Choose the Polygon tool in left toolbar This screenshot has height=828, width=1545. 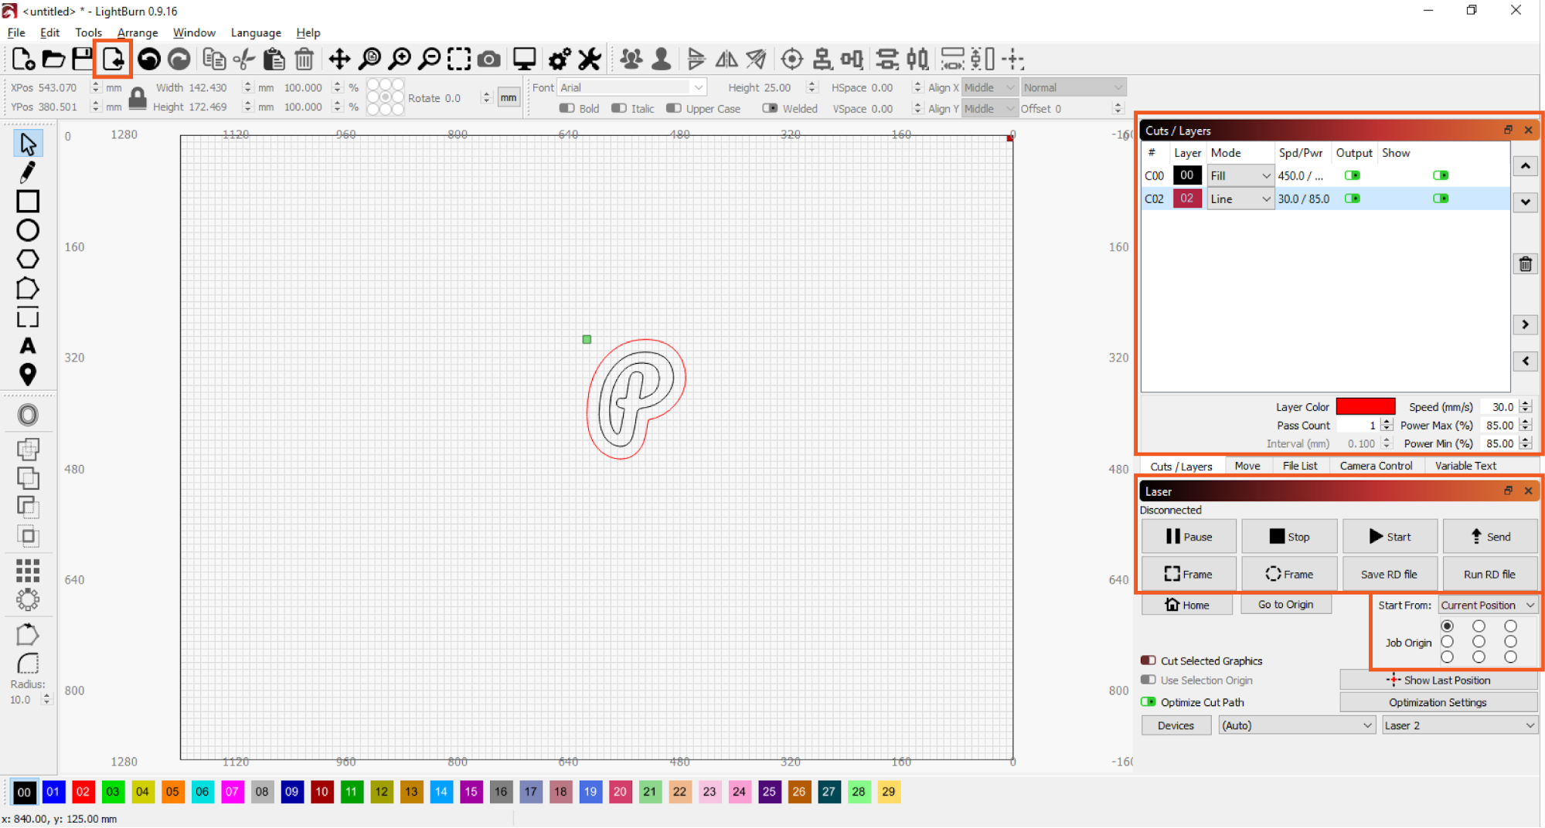(x=28, y=260)
